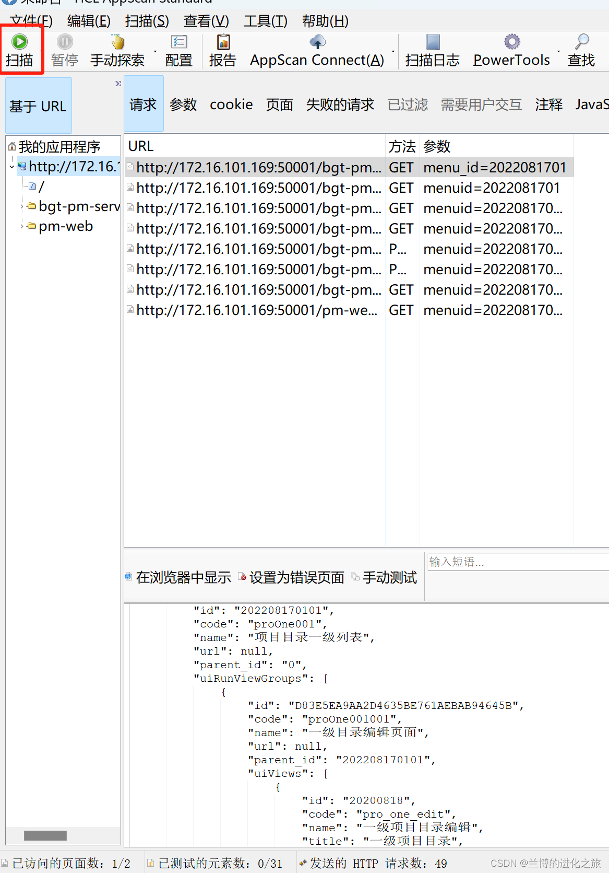Switch to Pages (页面) tab
The image size is (609, 873).
(x=280, y=104)
